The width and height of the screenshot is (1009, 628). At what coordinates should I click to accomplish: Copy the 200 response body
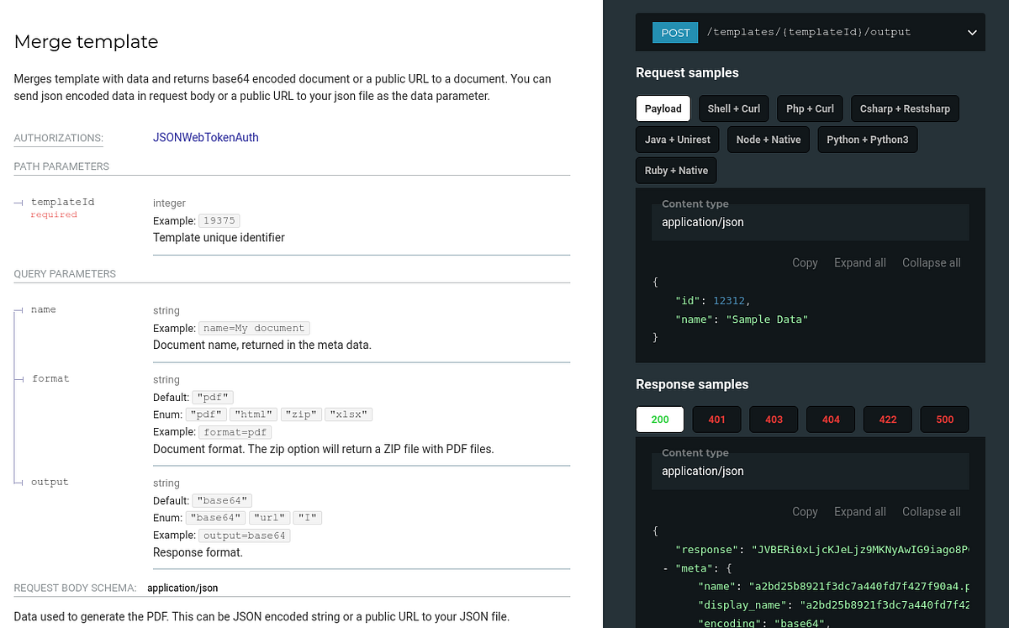805,511
